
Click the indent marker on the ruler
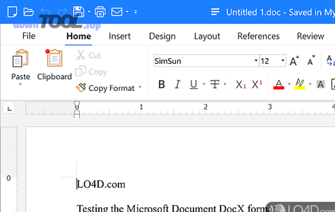point(77,109)
